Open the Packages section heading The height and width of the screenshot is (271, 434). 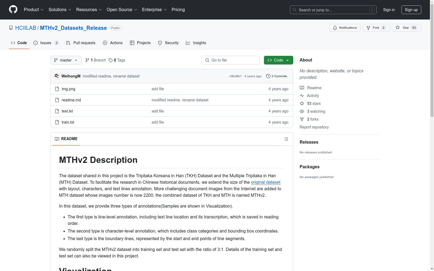pos(309,167)
